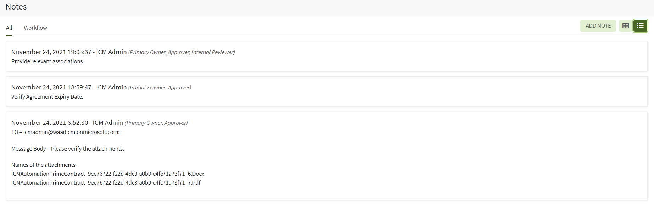Click the 'Verify Agreement Expiry Date.' note text
654x205 pixels.
pyautogui.click(x=47, y=97)
